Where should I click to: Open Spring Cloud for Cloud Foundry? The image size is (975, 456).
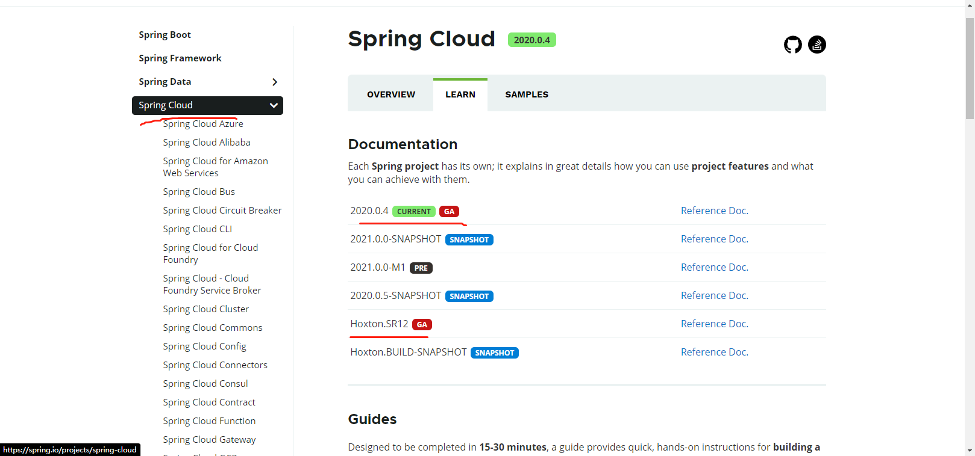click(210, 254)
